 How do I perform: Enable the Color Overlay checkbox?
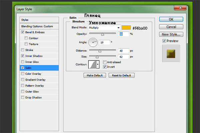click(23, 73)
